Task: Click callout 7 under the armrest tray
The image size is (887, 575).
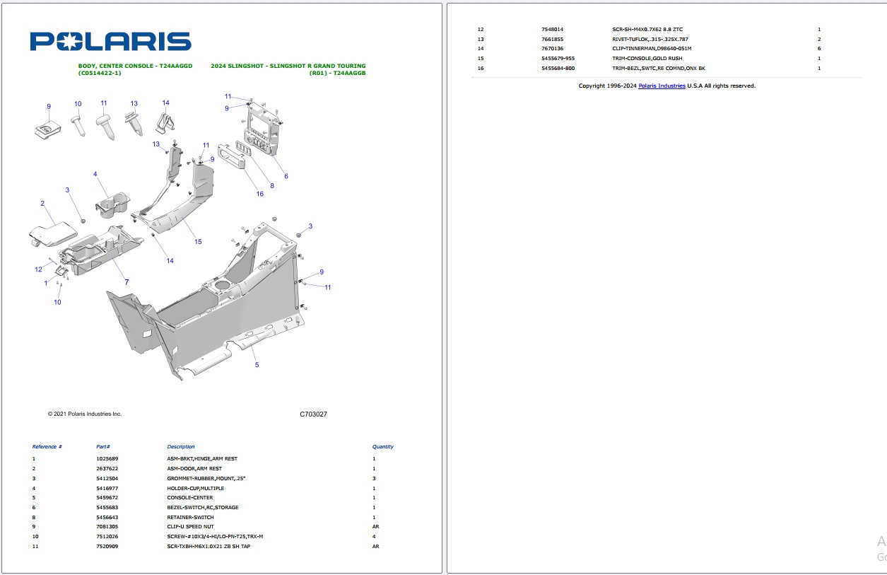Action: tap(127, 283)
